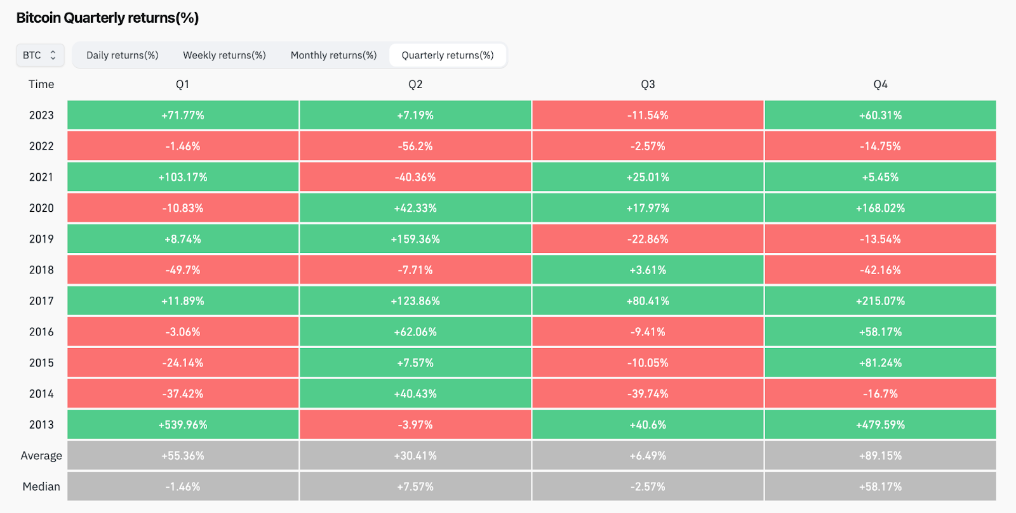Image resolution: width=1016 pixels, height=513 pixels.
Task: Click the -42.16% cell for 2018 Q4
Action: tap(880, 270)
